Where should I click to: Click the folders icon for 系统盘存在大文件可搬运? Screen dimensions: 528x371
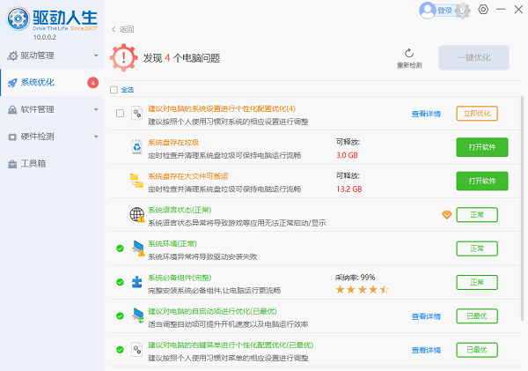coord(136,181)
